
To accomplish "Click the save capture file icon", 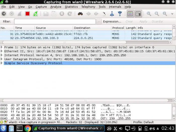I will tap(54, 14).
